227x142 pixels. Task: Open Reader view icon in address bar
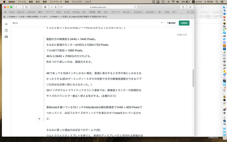[x=61, y=7]
